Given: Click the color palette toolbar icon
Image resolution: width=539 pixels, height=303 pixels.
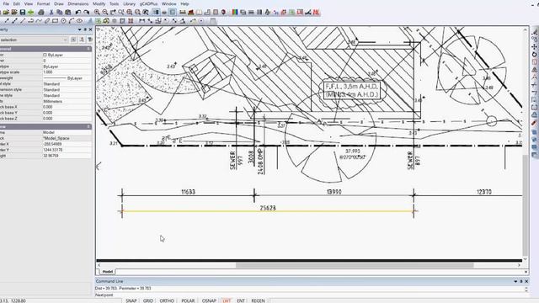Looking at the screenshot, I should pyautogui.click(x=235, y=13).
